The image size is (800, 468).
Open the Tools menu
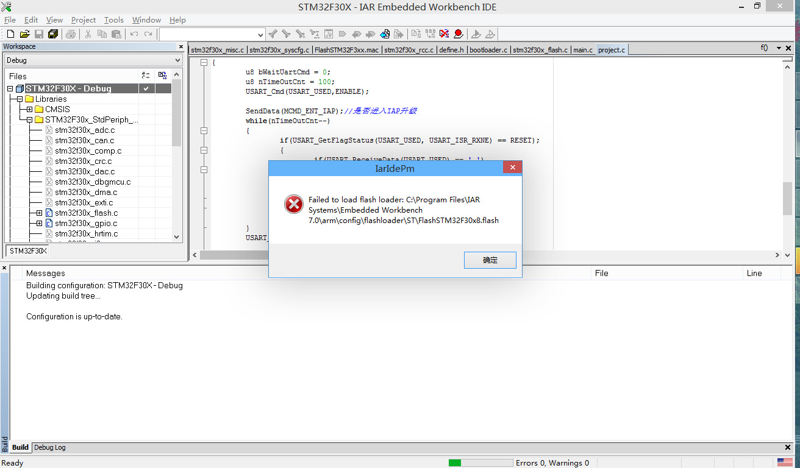[x=114, y=20]
